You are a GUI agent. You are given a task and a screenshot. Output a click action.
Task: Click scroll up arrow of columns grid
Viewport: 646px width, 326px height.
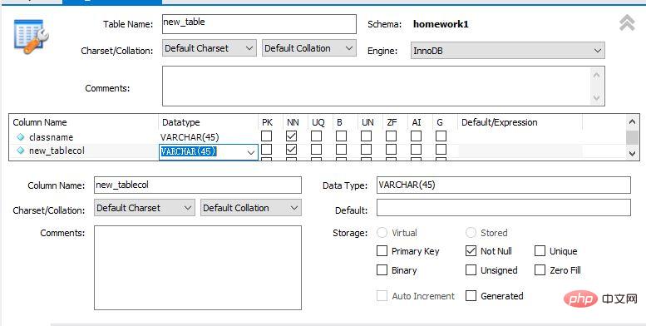(x=633, y=121)
